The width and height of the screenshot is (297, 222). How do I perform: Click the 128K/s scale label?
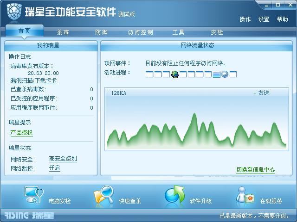[x=119, y=93]
